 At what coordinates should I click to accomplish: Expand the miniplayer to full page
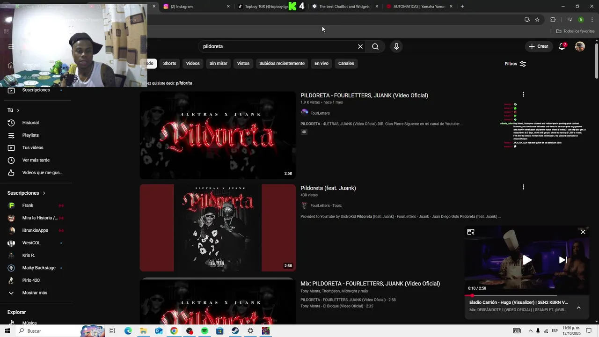click(x=471, y=232)
